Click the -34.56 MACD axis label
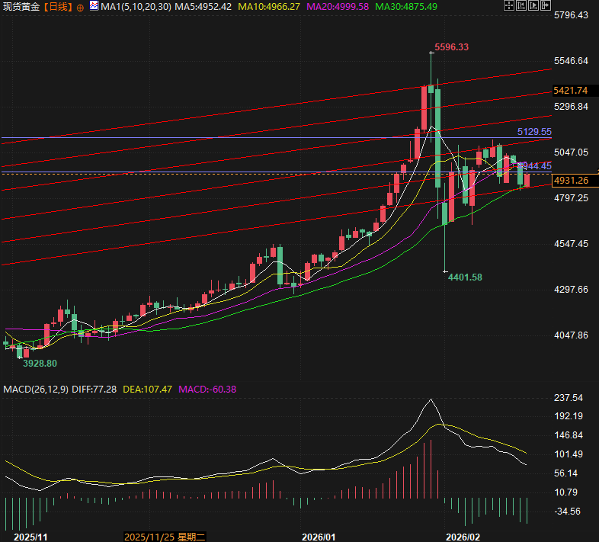This screenshot has height=542, width=599. click(567, 512)
